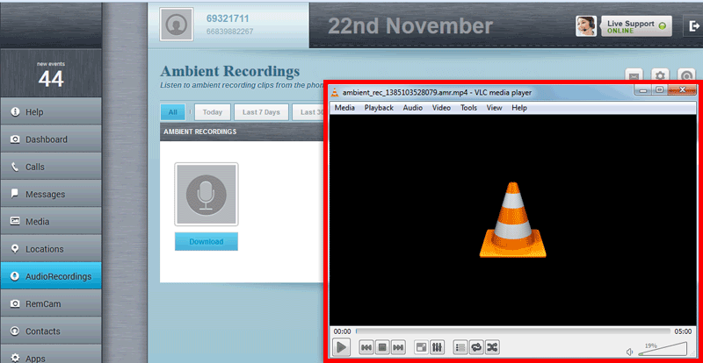The height and width of the screenshot is (363, 703).
Task: Open the Calls section
Action: (51, 167)
